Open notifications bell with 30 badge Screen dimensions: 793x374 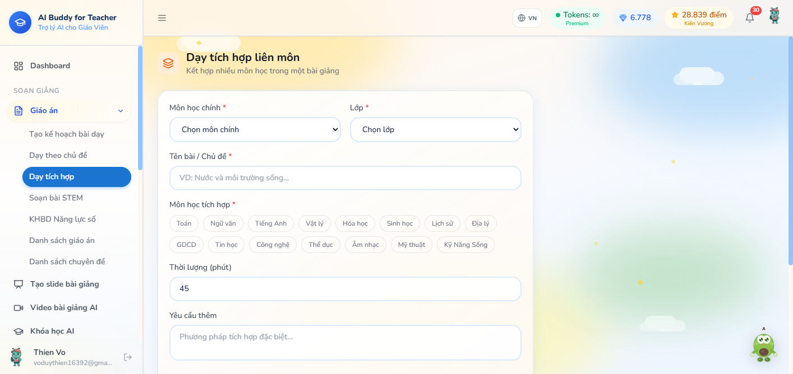coord(750,17)
